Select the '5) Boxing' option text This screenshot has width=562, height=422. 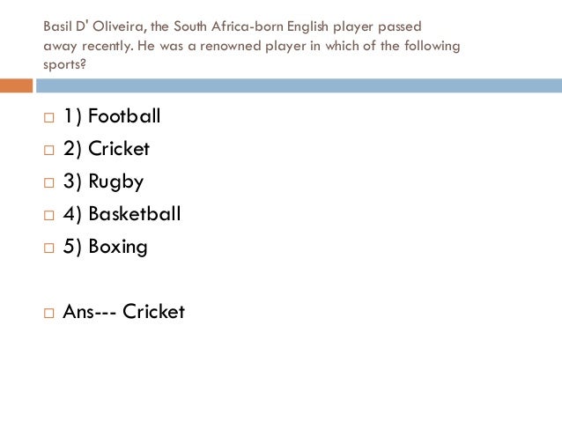[106, 247]
